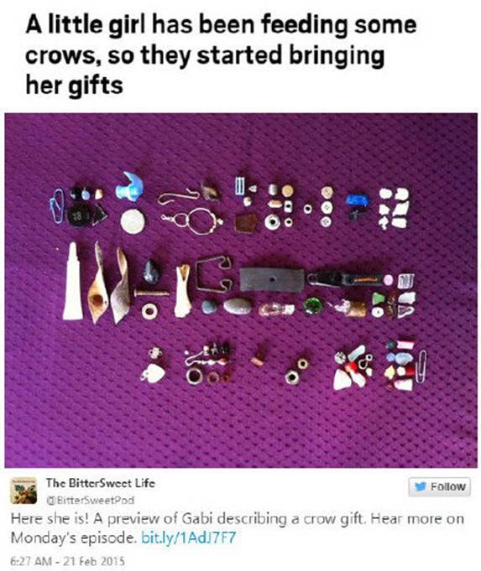Screen dimensions: 481x571
Task: Click the rusty screw in photo
Action: (x=151, y=293)
